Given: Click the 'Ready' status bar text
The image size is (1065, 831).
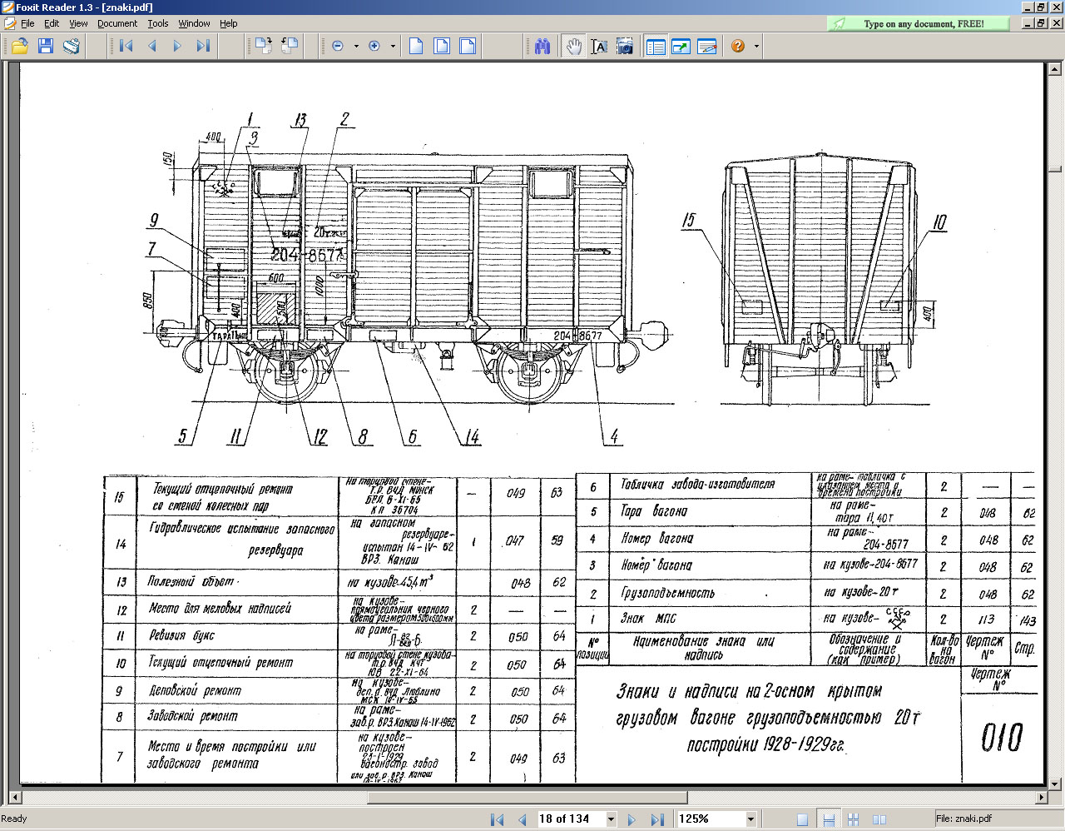Looking at the screenshot, I should pos(14,819).
